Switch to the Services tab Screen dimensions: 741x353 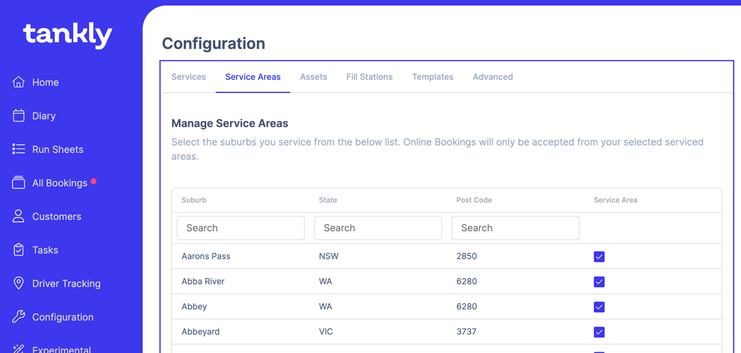point(189,77)
